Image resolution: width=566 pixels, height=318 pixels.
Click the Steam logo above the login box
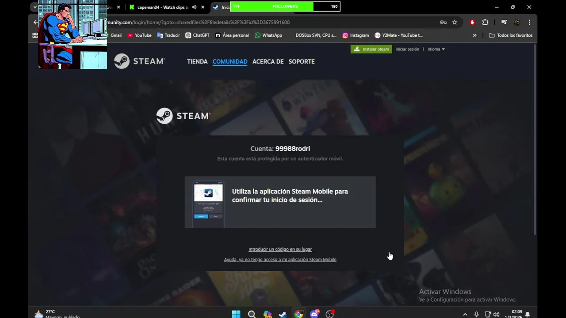pyautogui.click(x=184, y=116)
